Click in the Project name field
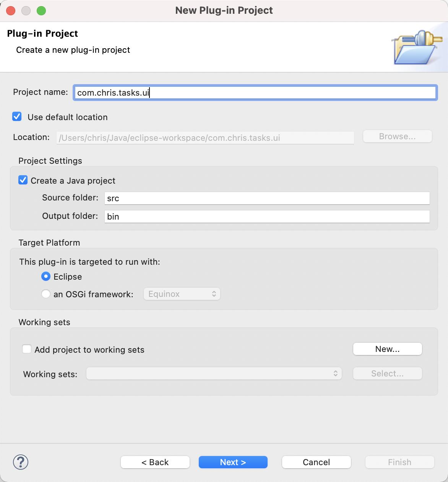Screen dimensions: 448x482 pyautogui.click(x=255, y=93)
